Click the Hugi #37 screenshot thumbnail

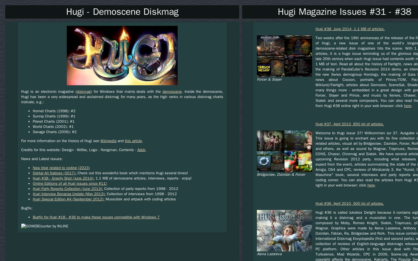(x=284, y=151)
